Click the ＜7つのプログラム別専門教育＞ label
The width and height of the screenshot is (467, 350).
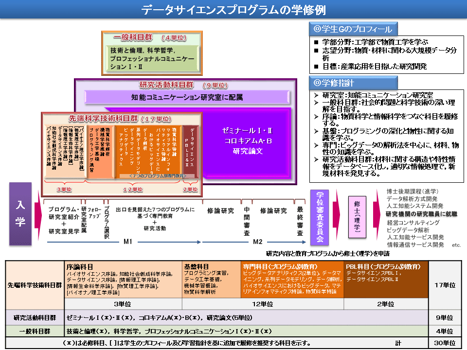click(158, 176)
